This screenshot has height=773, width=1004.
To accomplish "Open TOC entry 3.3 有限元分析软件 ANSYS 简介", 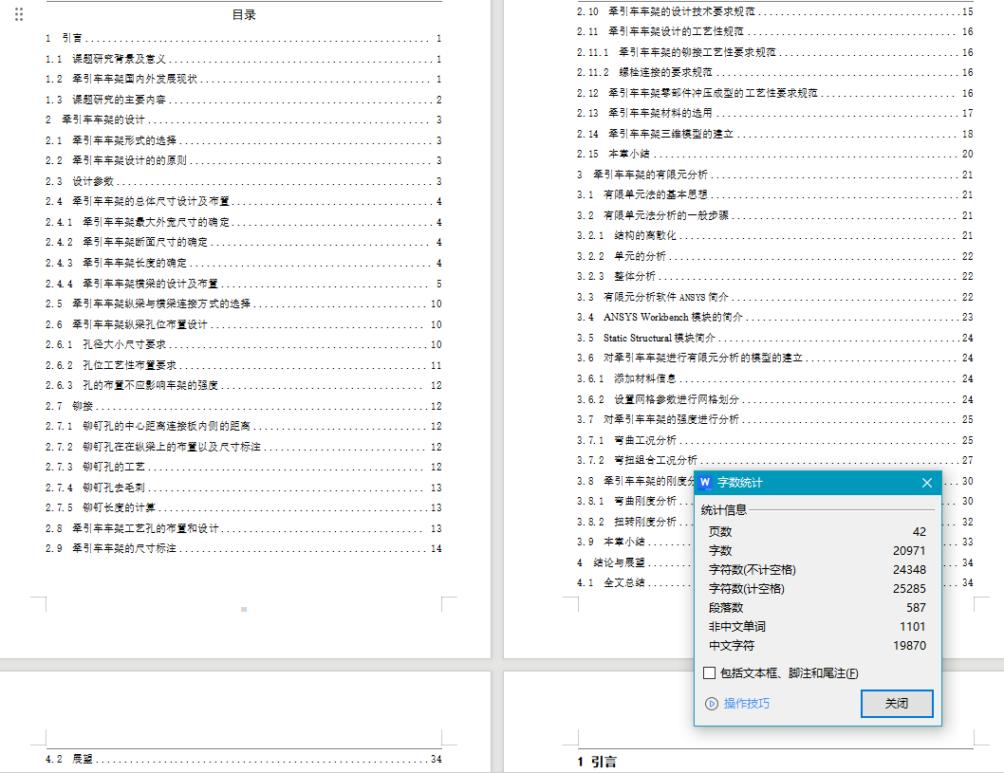I will [774, 297].
